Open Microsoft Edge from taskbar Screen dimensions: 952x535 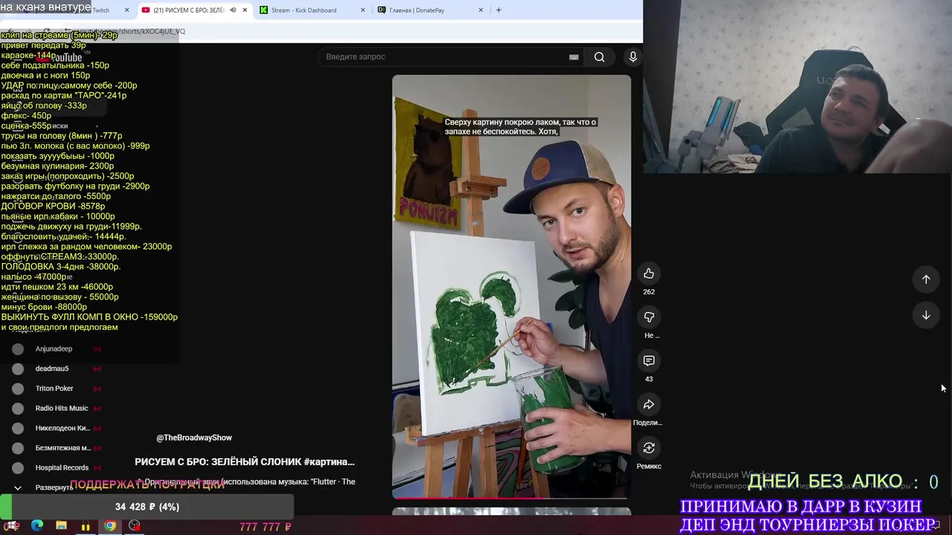click(37, 525)
